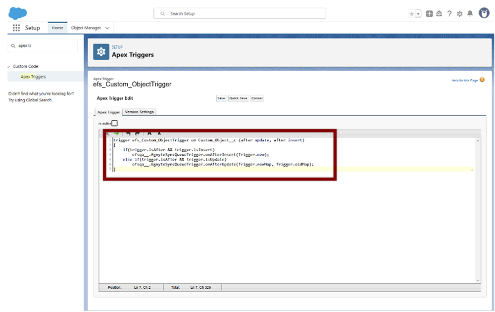This screenshot has height=312, width=495.
Task: Select the Apex Trigger tab
Action: click(x=108, y=112)
